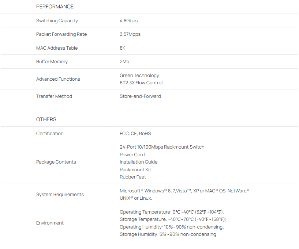Select the 4.8Gbps value
Image resolution: width=299 pixels, height=249 pixels.
[x=128, y=21]
